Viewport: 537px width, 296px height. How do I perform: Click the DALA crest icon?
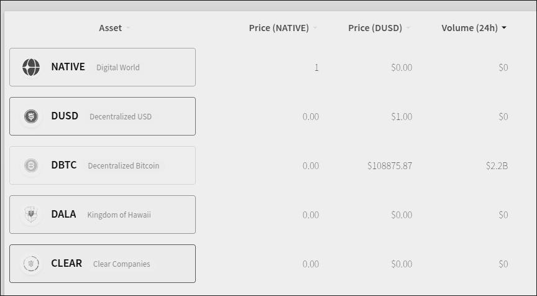click(31, 215)
